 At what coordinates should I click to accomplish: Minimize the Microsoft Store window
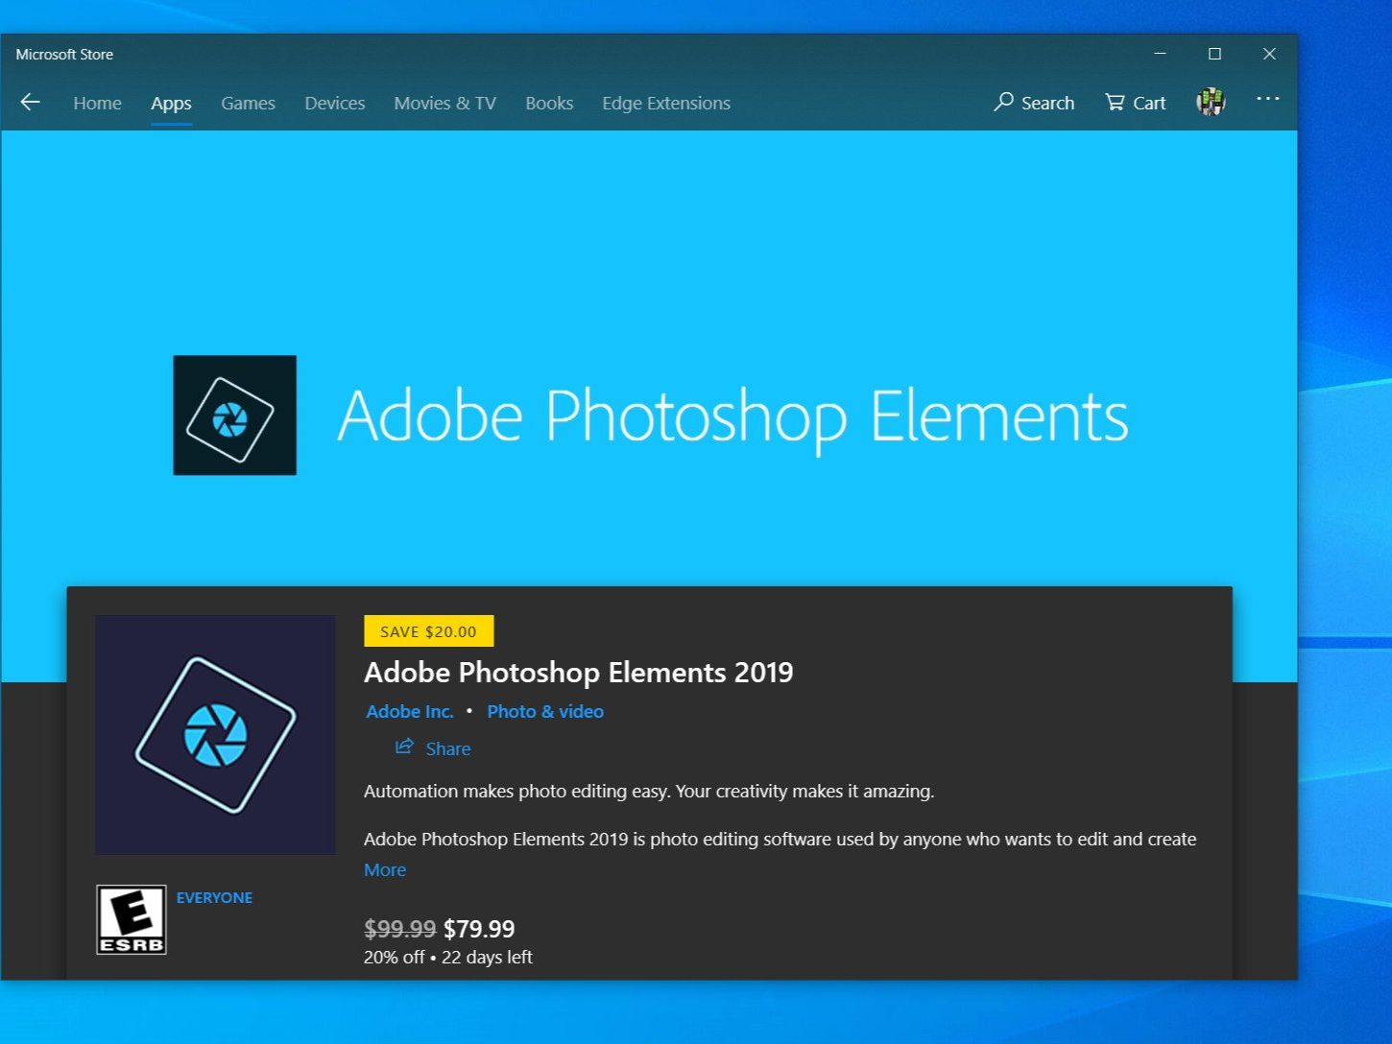coord(1160,54)
